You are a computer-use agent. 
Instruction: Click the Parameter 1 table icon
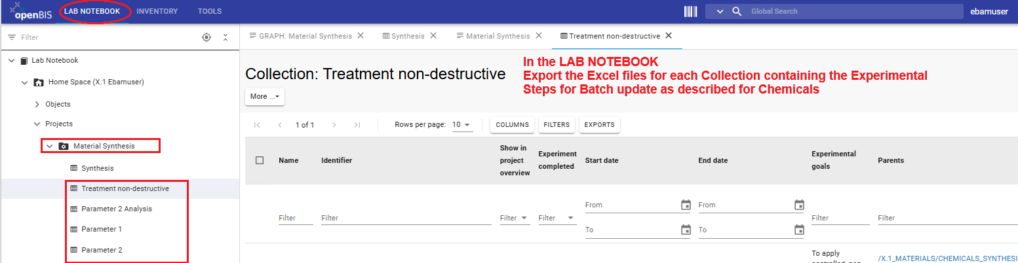(73, 230)
